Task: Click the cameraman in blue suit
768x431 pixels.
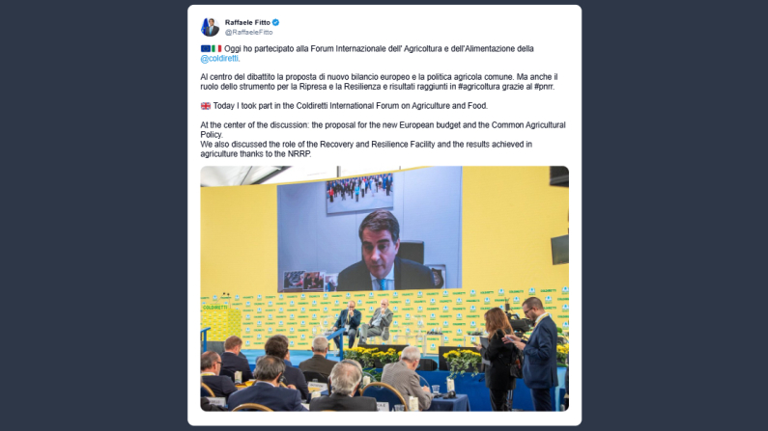Action: pyautogui.click(x=537, y=354)
